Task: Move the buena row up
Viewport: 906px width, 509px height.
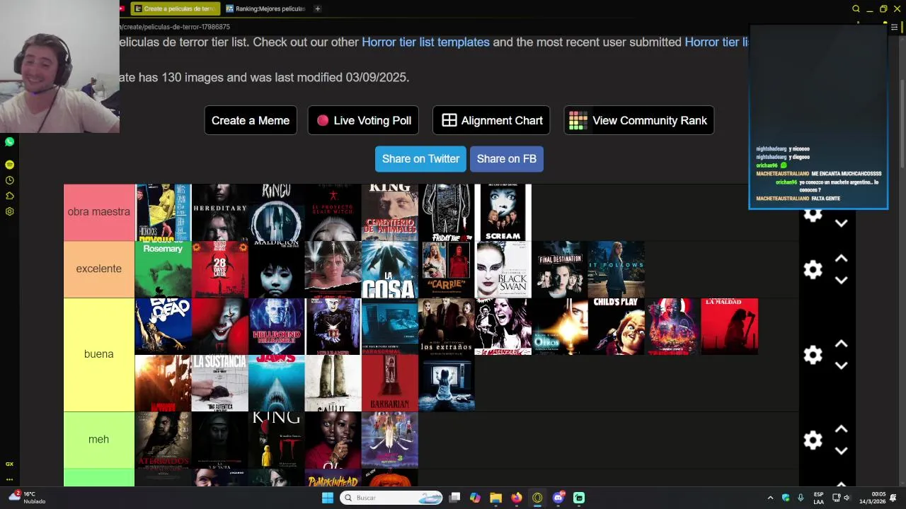Action: (x=841, y=344)
